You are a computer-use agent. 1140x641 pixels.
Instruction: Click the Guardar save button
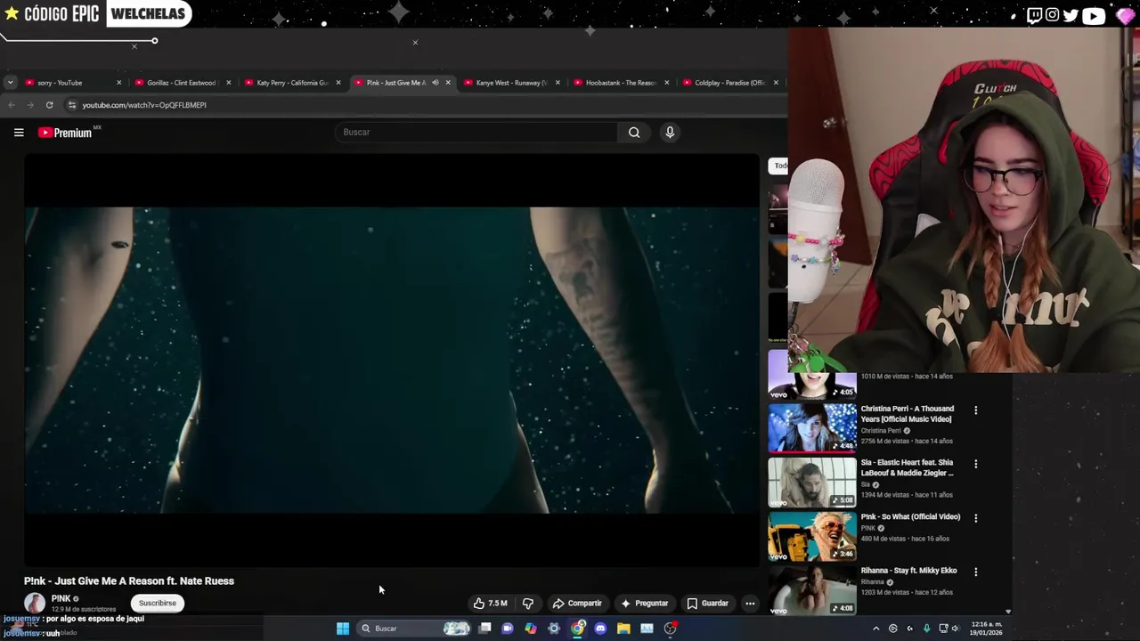(x=707, y=604)
